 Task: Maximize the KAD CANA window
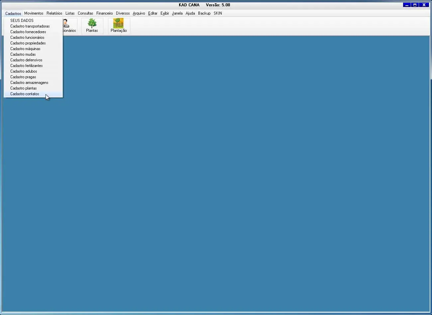[415, 5]
